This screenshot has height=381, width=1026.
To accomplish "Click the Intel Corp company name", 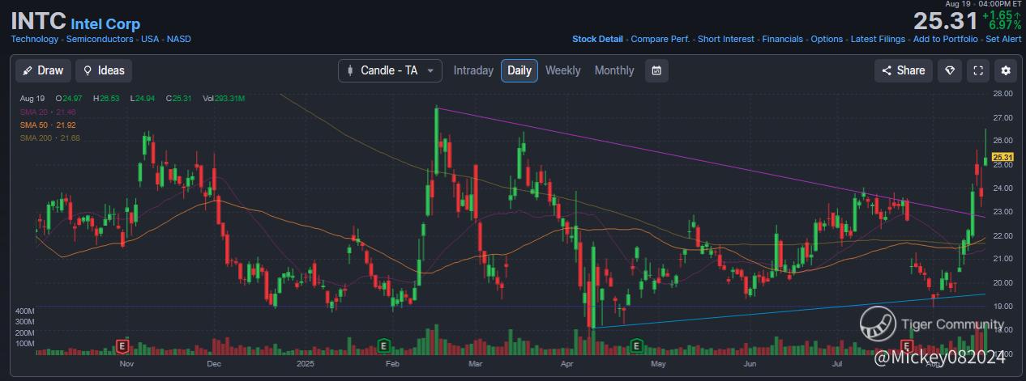I will pos(105,24).
